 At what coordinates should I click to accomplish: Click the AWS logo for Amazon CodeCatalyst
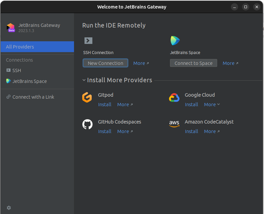coord(174,124)
